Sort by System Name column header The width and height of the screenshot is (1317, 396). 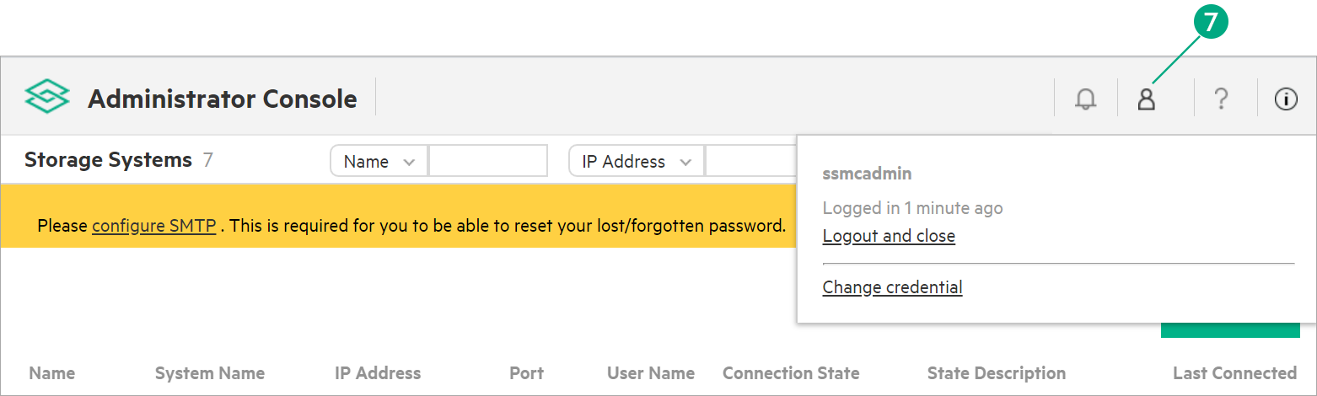(x=210, y=373)
